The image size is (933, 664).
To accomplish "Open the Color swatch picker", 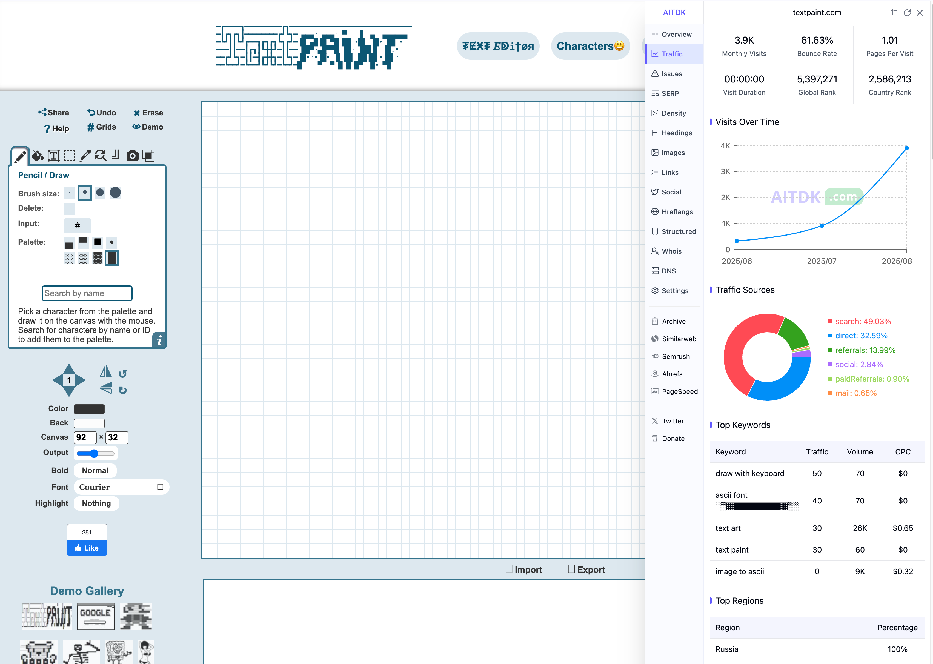I will pyautogui.click(x=89, y=409).
